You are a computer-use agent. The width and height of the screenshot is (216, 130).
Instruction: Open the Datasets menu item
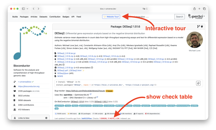pyautogui.click(x=43, y=17)
